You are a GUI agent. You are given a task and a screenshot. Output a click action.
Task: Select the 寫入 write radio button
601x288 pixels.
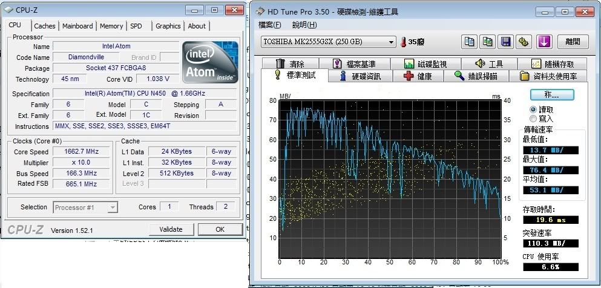533,119
